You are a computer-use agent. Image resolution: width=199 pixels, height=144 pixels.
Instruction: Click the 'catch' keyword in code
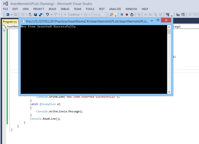34,104
